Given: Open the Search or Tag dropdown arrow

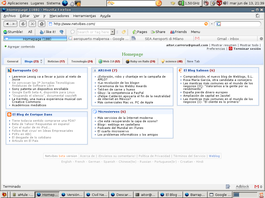Looking at the screenshot, I should click(113, 32).
